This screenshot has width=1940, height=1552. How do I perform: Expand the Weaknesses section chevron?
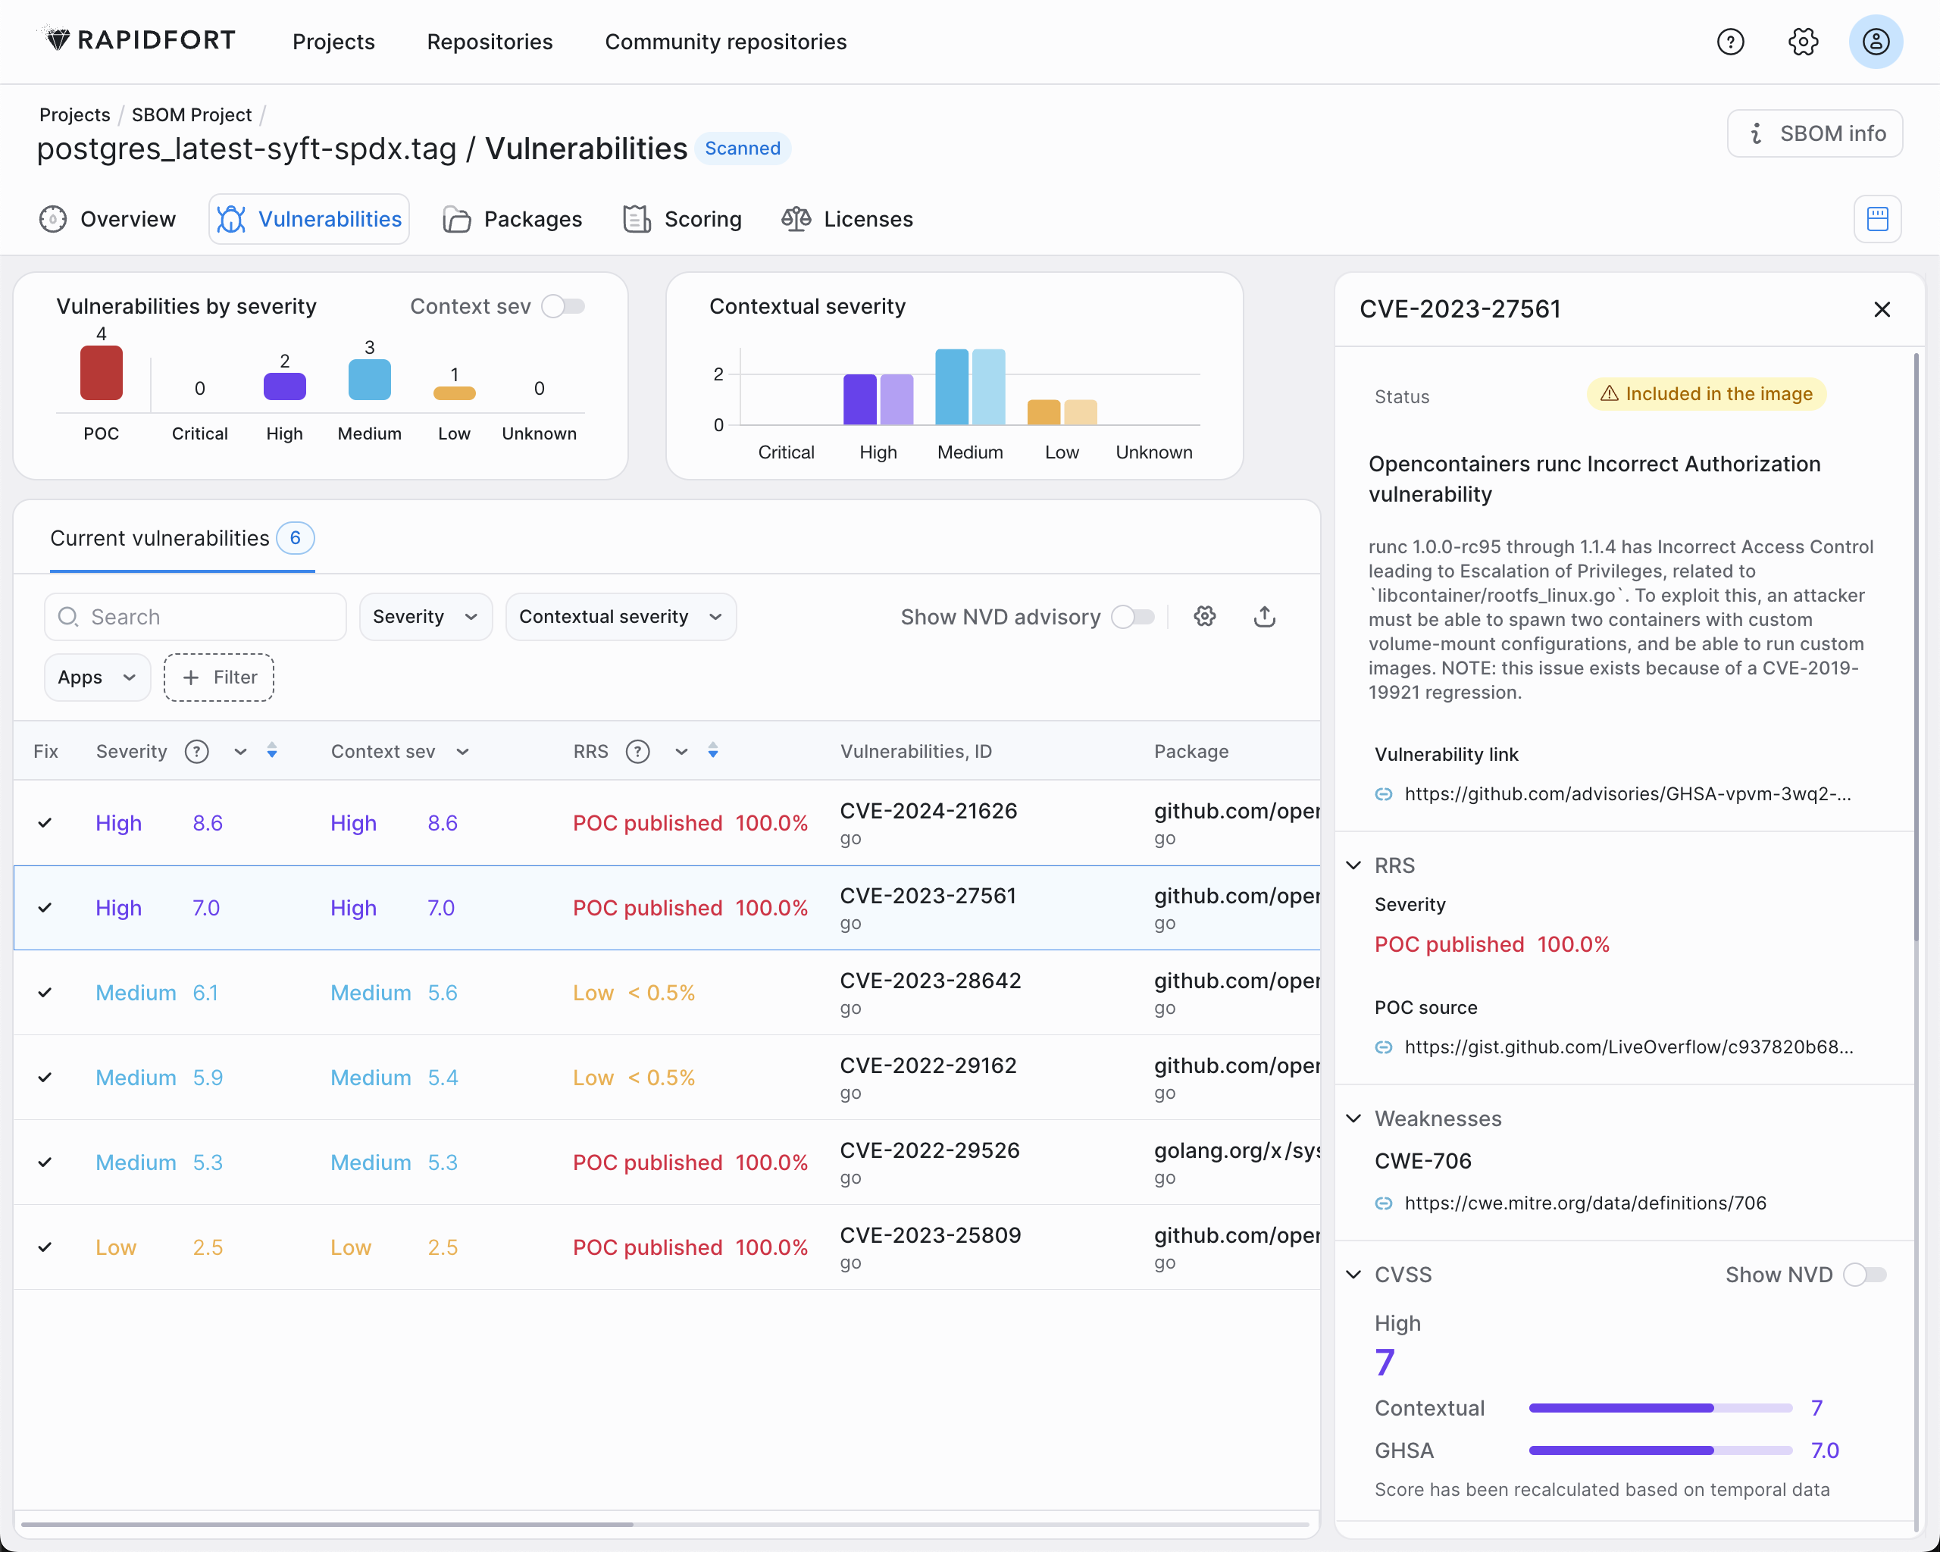1356,1118
